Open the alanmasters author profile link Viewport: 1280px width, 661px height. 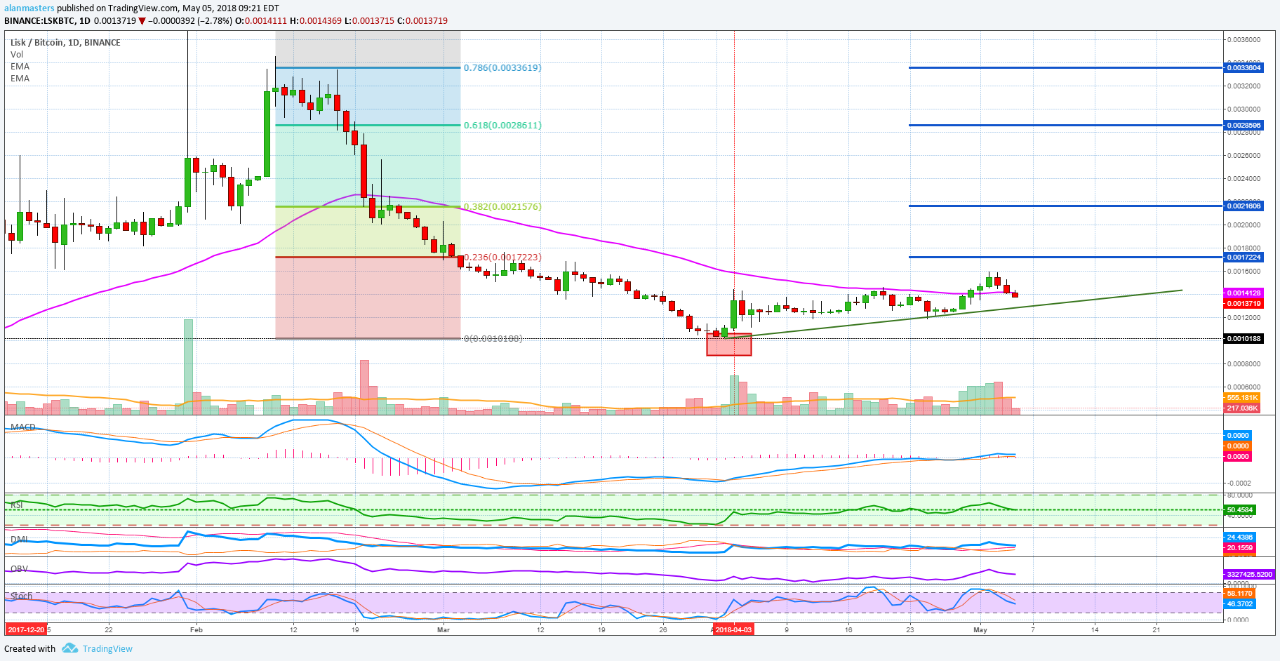[x=29, y=8]
